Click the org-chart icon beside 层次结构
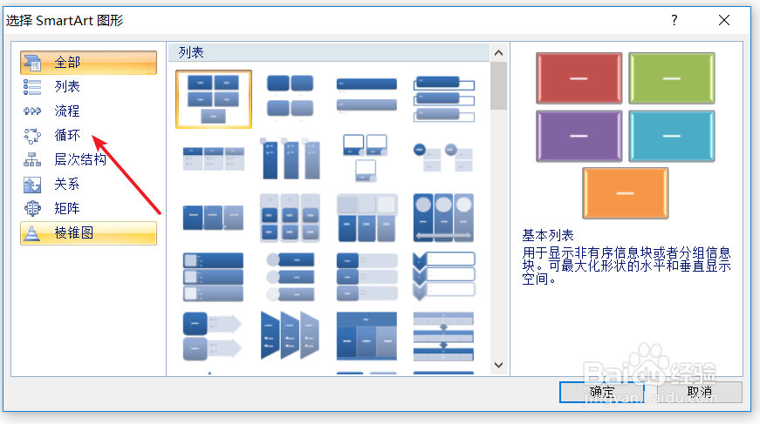Image resolution: width=760 pixels, height=424 pixels. click(32, 159)
